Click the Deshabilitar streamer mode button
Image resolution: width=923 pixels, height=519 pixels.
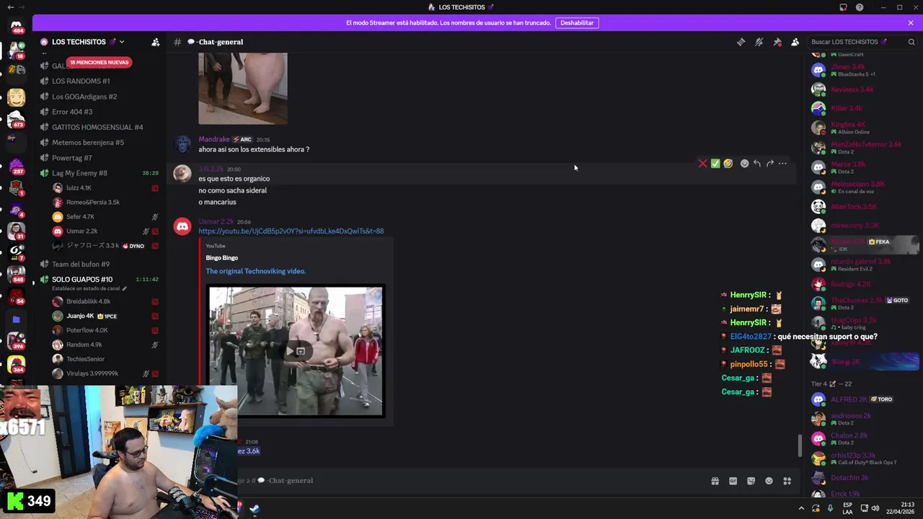(x=577, y=22)
